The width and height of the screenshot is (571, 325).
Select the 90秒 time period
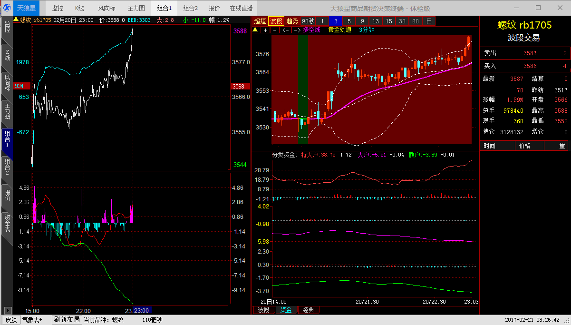pyautogui.click(x=308, y=21)
